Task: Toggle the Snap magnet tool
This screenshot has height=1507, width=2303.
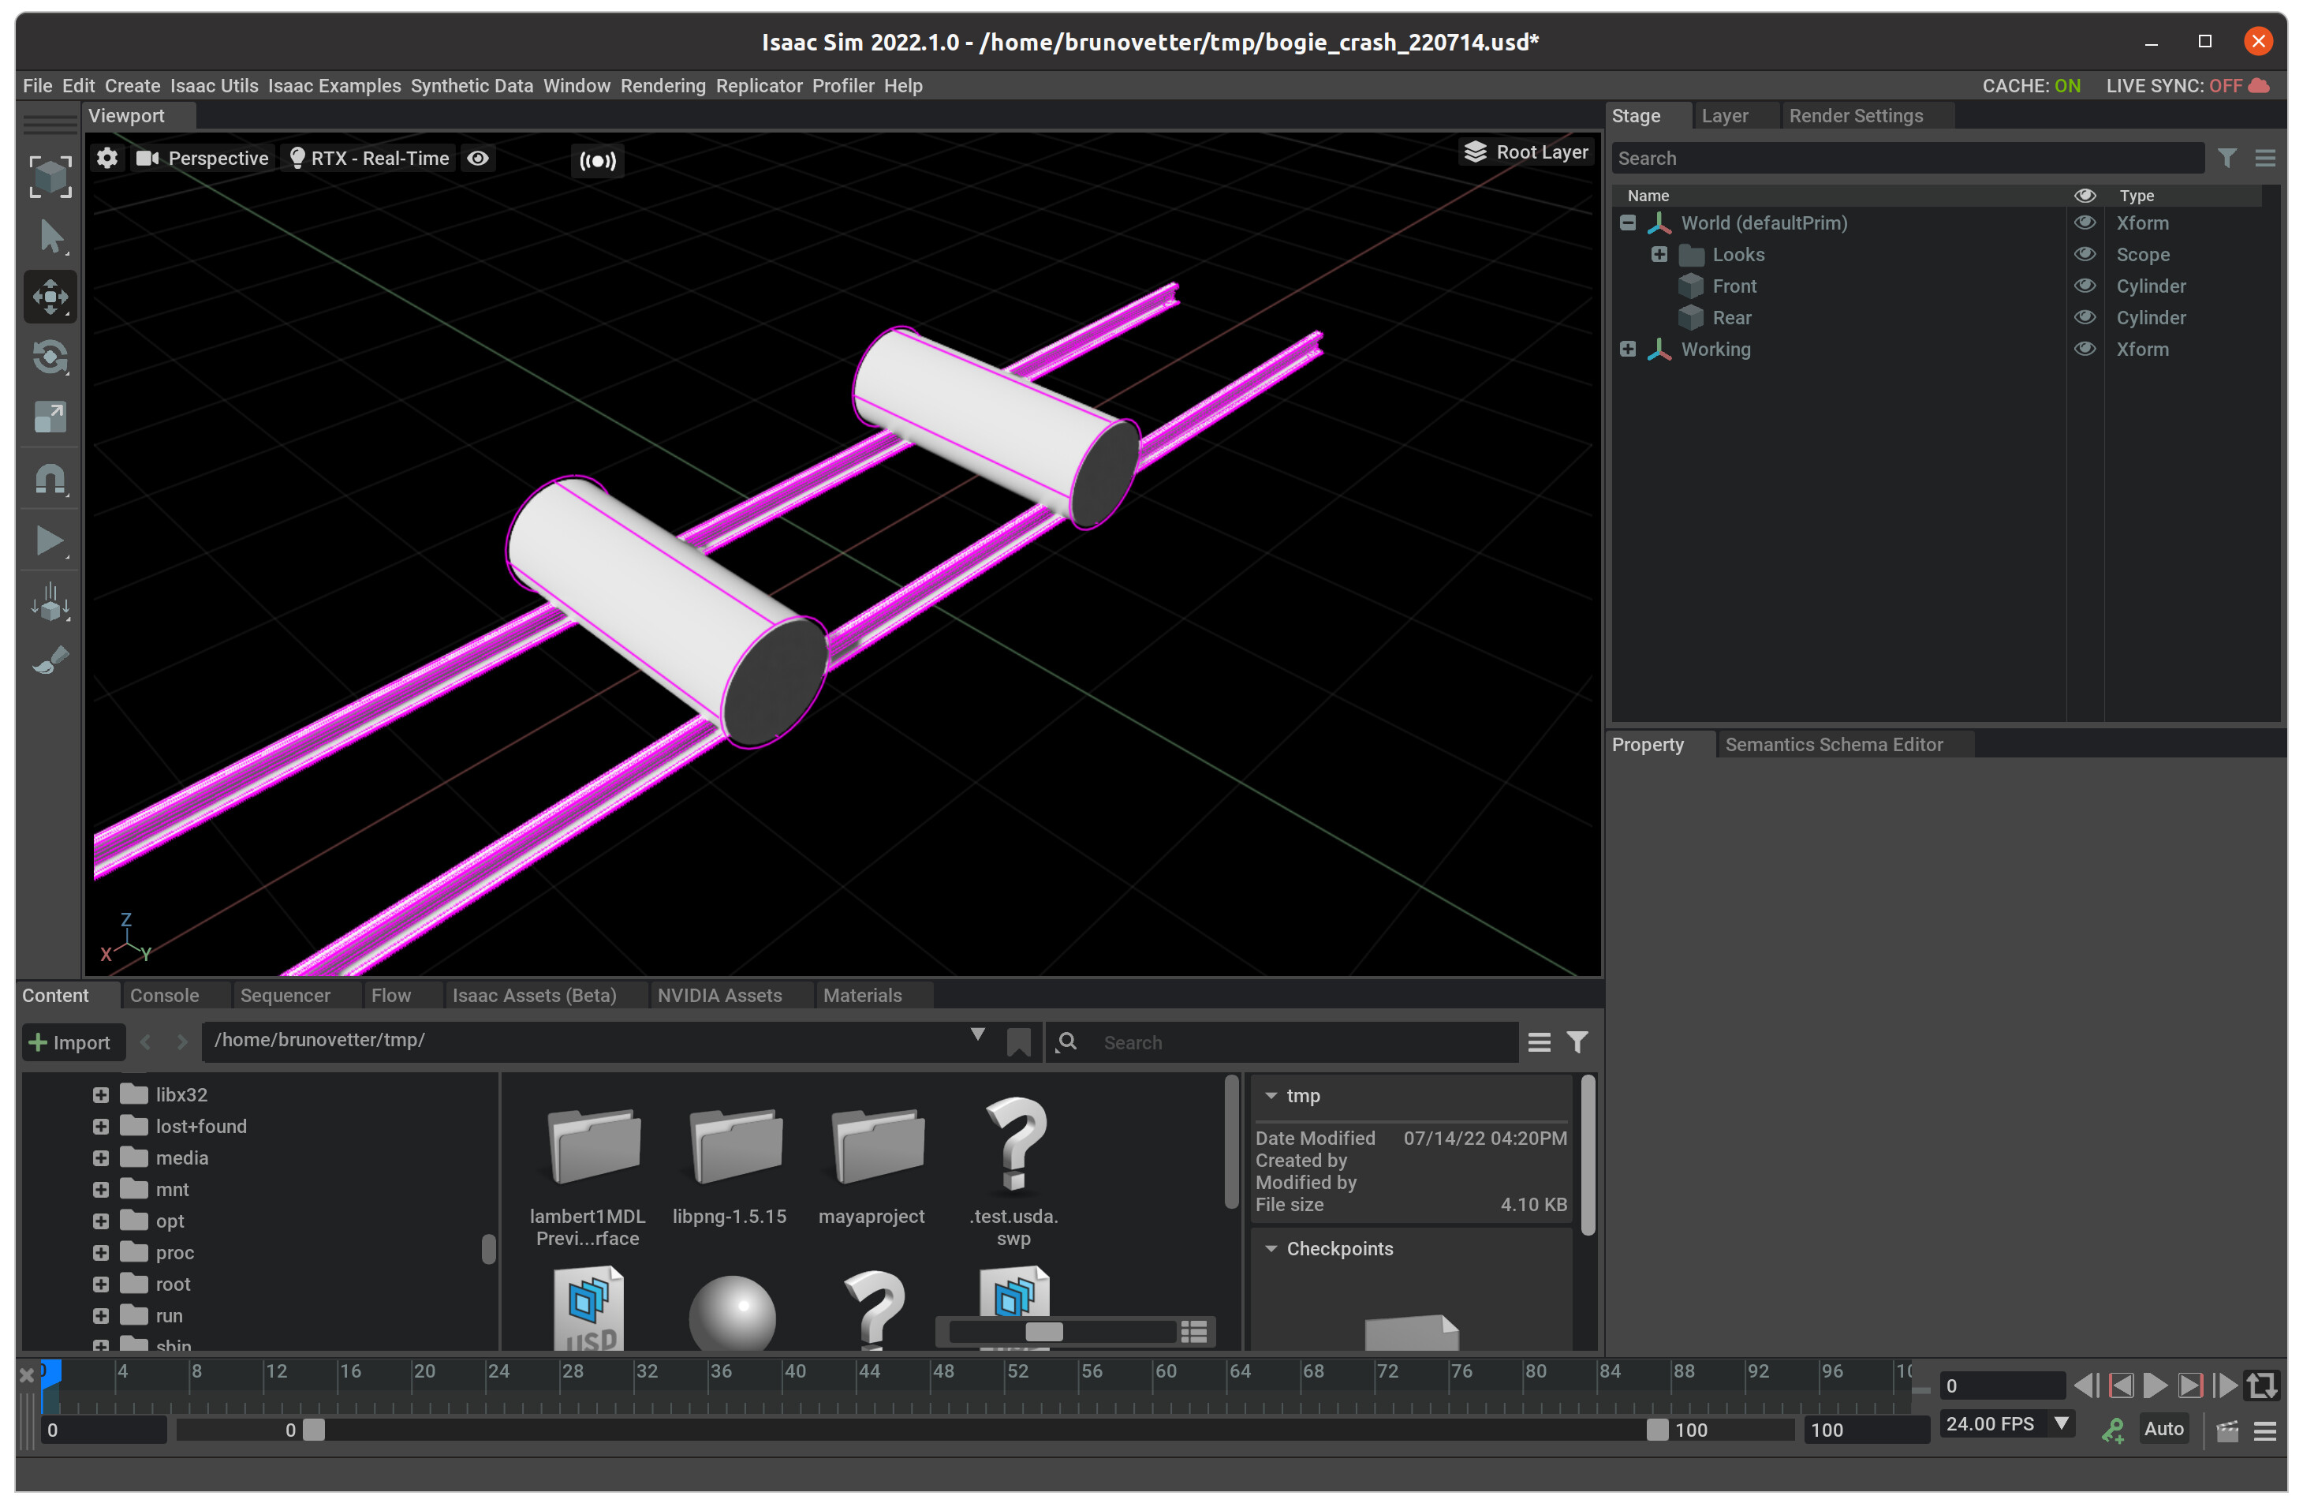Action: pyautogui.click(x=50, y=479)
